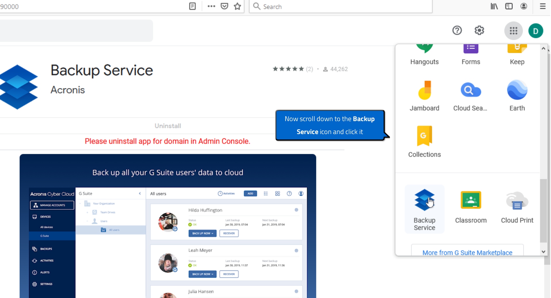This screenshot has width=551, height=298.
Task: Open Collections app
Action: coord(424,142)
